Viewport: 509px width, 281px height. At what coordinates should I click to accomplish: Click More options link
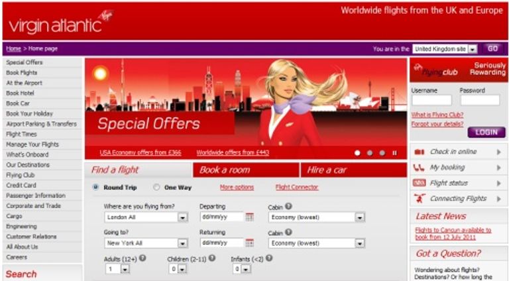[x=237, y=188]
